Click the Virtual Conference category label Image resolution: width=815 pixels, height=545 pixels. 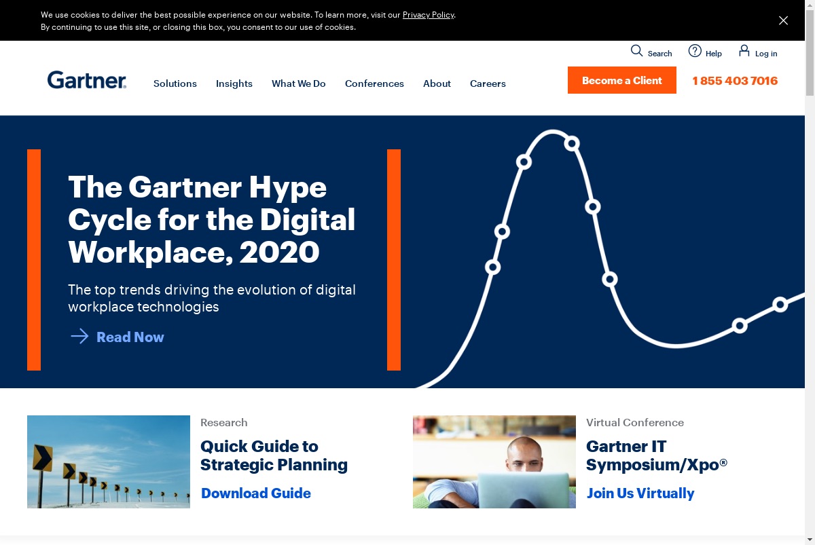point(635,422)
